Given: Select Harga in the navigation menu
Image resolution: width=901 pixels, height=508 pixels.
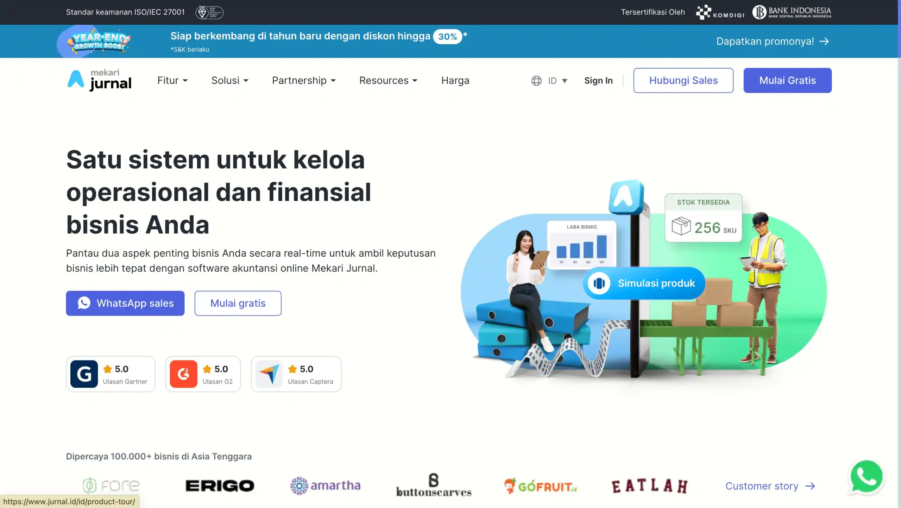Looking at the screenshot, I should click(455, 80).
